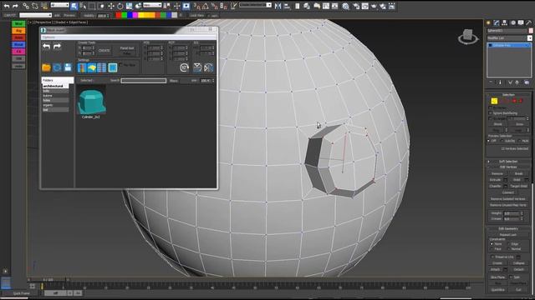535x300 pixels.
Task: Collapse the Edit Geometry rollout
Action: pos(507,228)
